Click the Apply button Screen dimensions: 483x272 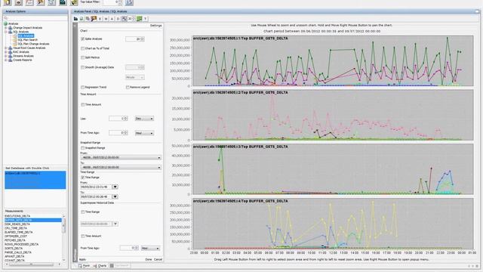[x=82, y=260]
